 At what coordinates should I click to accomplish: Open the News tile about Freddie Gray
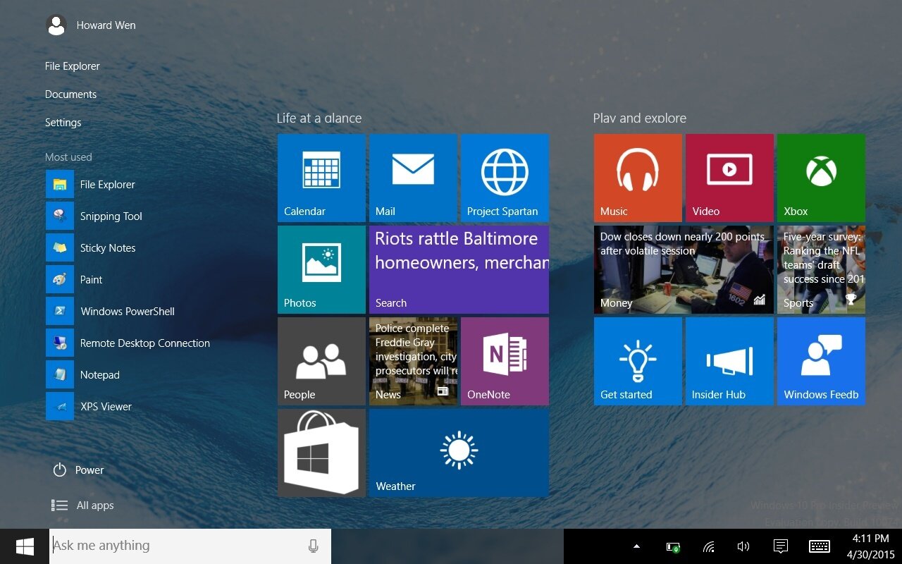(413, 361)
